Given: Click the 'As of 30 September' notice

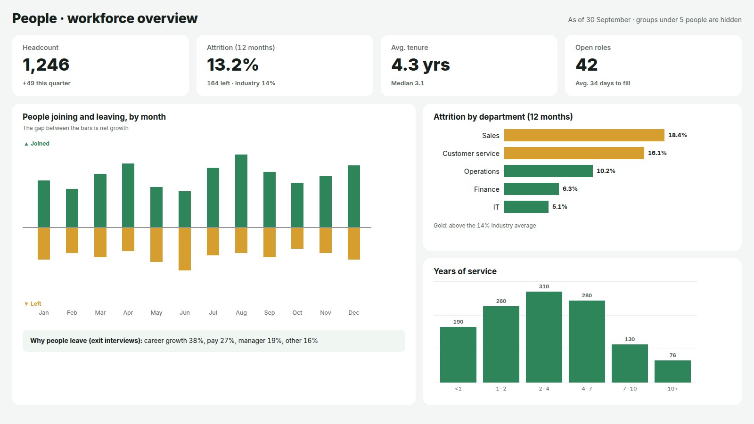Looking at the screenshot, I should (655, 20).
